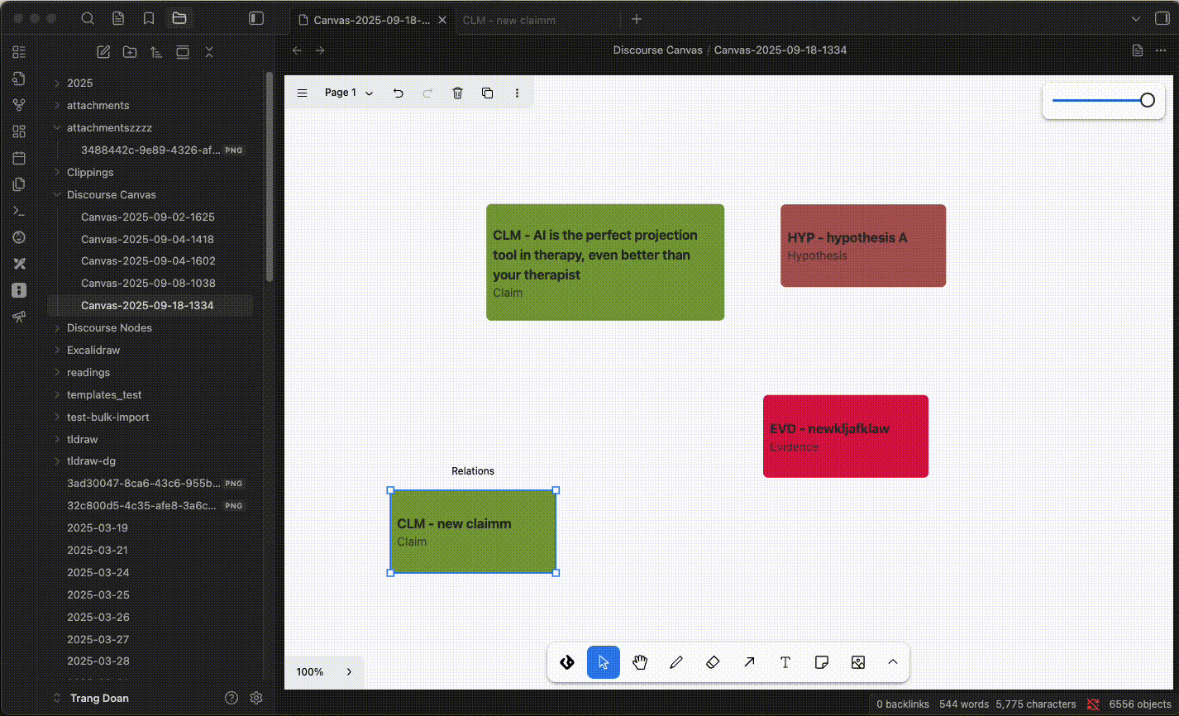Click Discourse Canvas breadcrumb link
The image size is (1179, 716).
coord(657,50)
